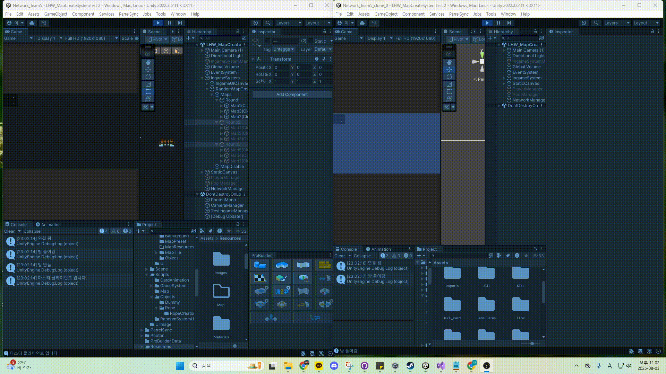Expand StaticCanvas in left Hierarchy
Viewport: 666px width, 374px height.
tap(202, 172)
